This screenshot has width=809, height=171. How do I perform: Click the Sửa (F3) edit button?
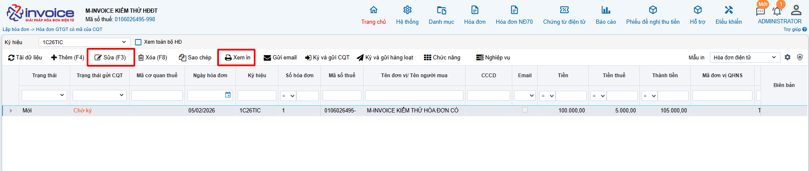click(x=111, y=57)
